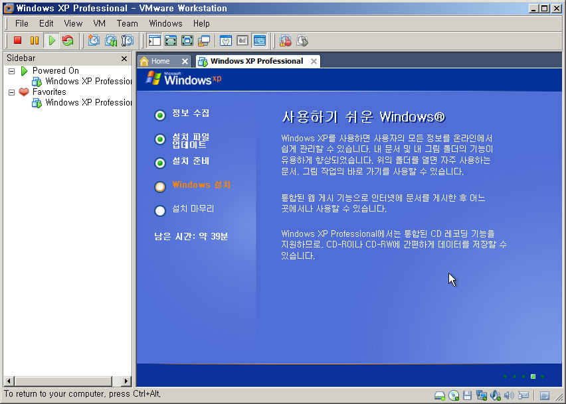Revert to the previous snapshot
The image size is (566, 404).
[x=110, y=41]
